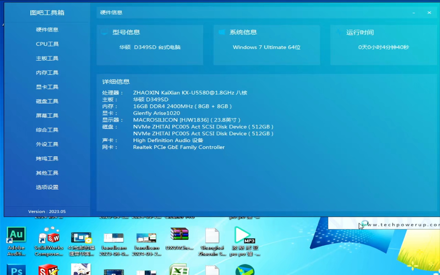The height and width of the screenshot is (275, 440).
Task: Select the 45包邮的福建晋华 desktop file
Action: pyautogui.click(x=81, y=244)
